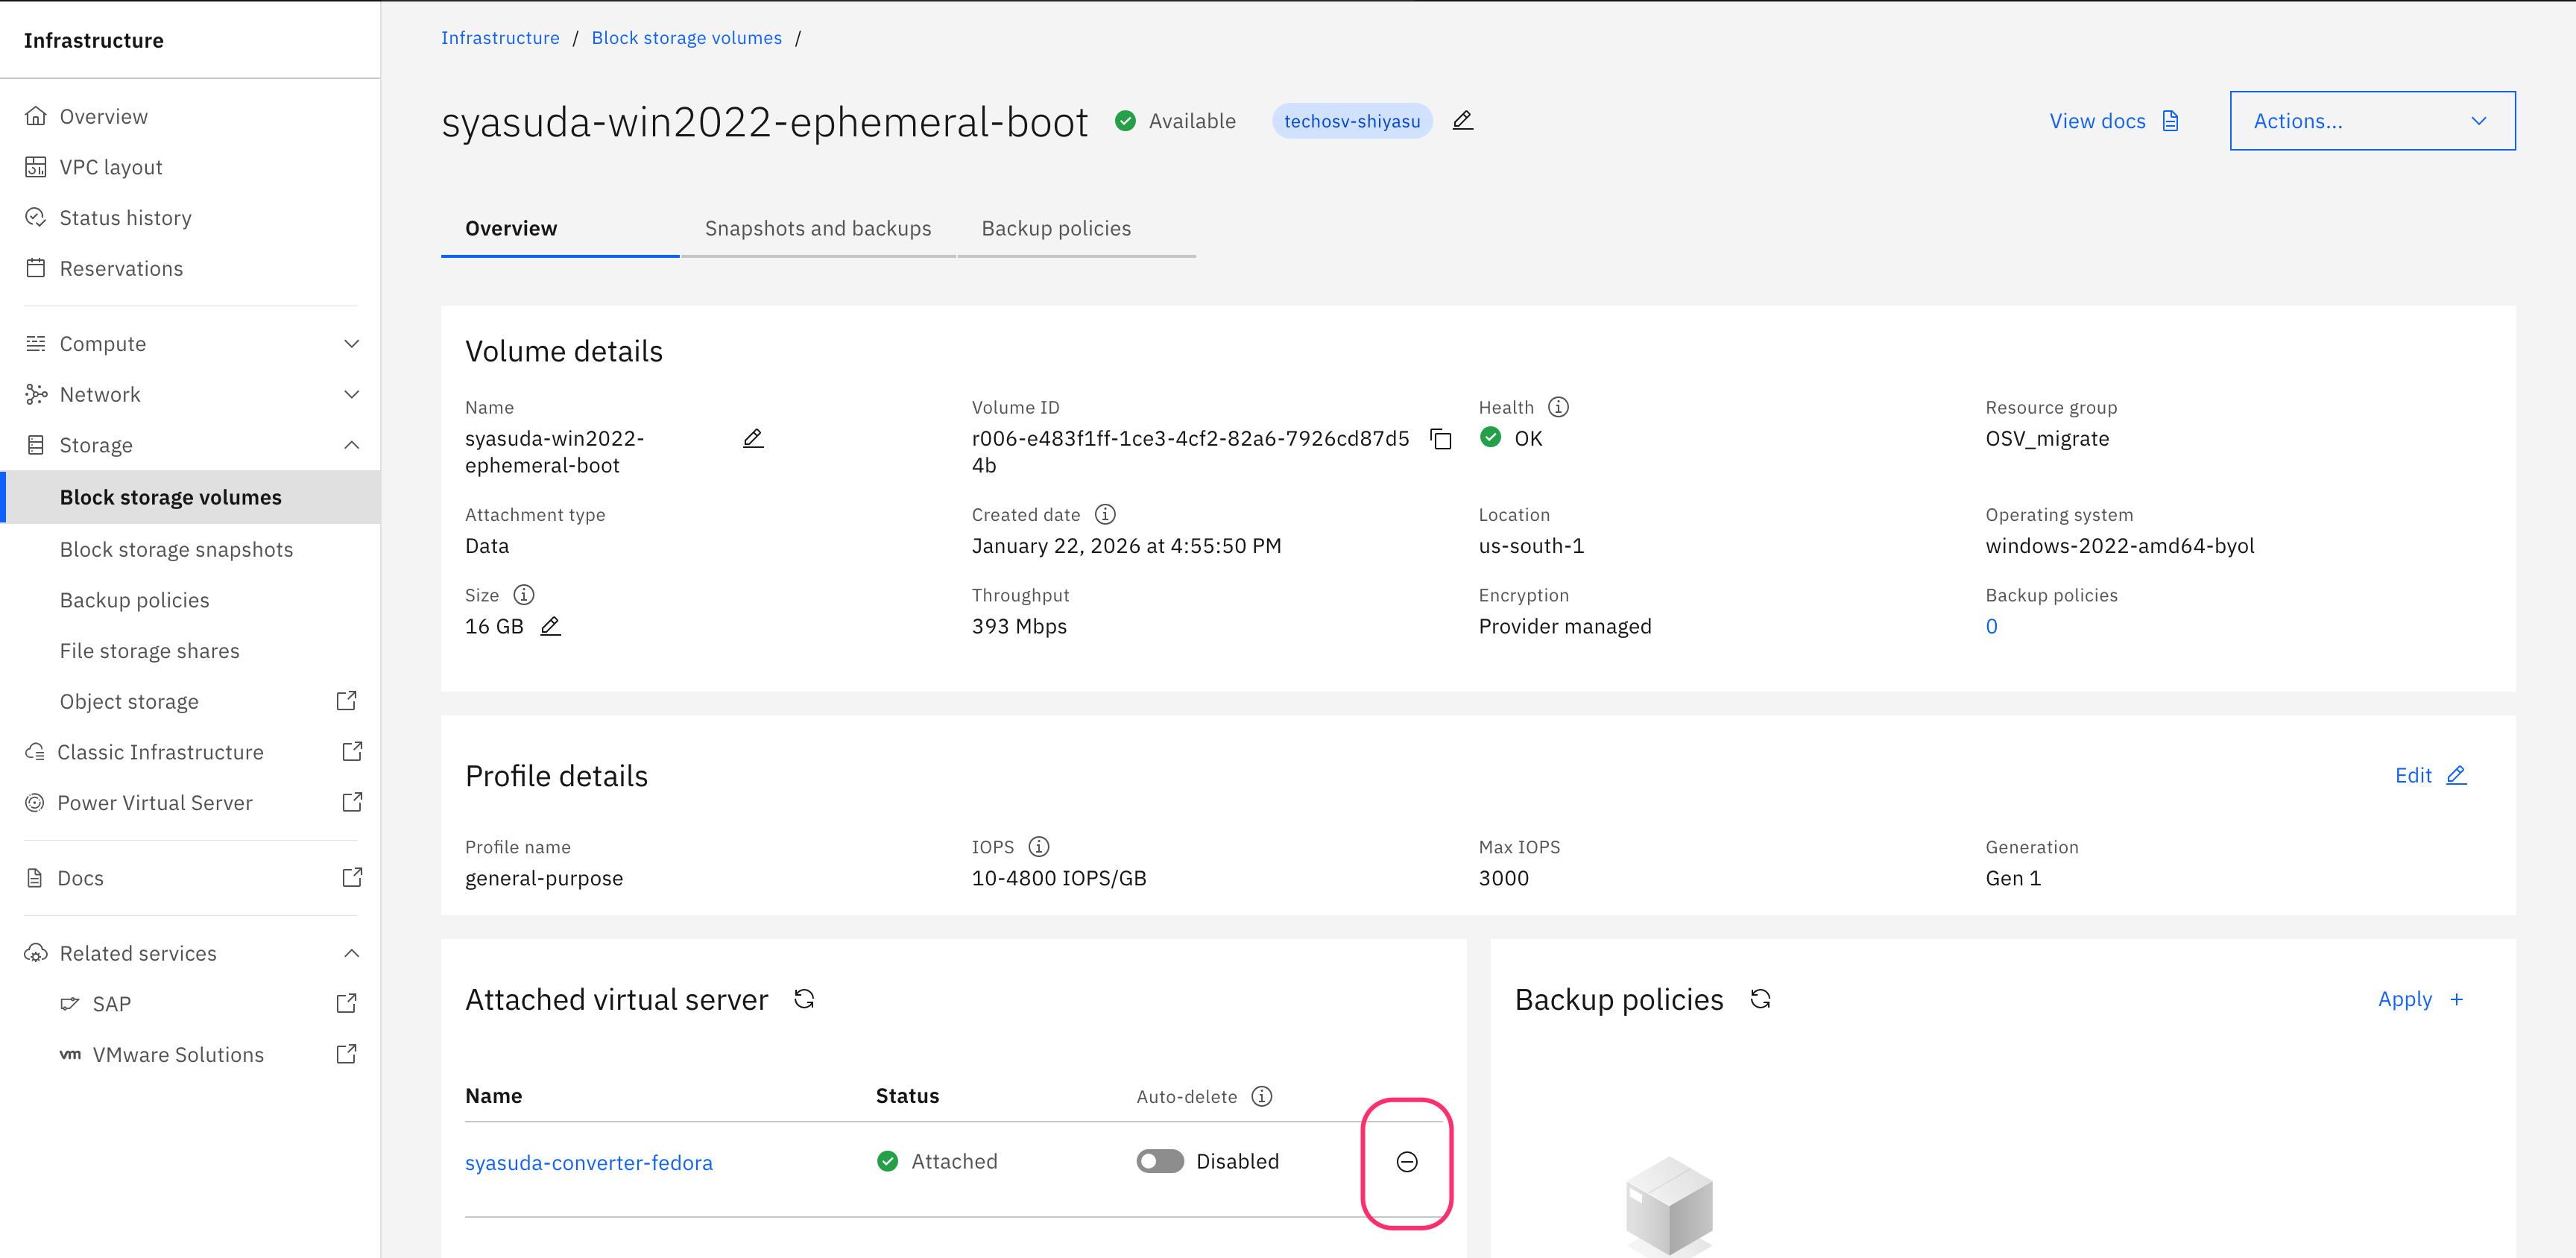
Task: Show Health info tooltip icon
Action: (x=1558, y=407)
